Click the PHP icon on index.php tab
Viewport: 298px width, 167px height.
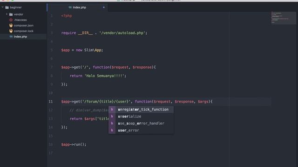coord(70,7)
